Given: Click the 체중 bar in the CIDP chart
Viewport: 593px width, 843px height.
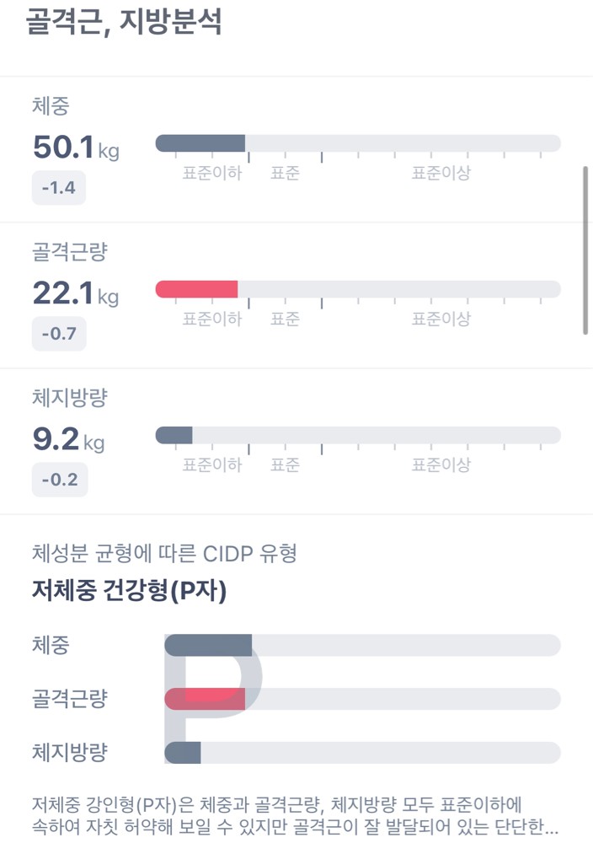Looking at the screenshot, I should [362, 646].
